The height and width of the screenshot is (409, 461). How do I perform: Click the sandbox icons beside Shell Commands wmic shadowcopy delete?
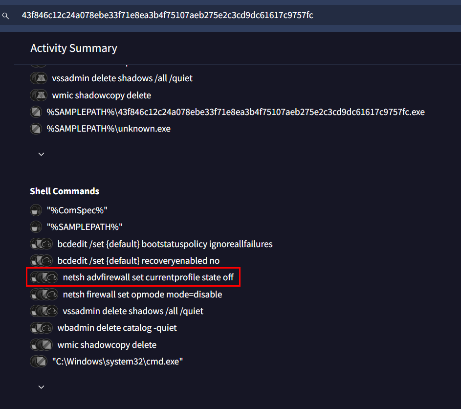(x=41, y=345)
